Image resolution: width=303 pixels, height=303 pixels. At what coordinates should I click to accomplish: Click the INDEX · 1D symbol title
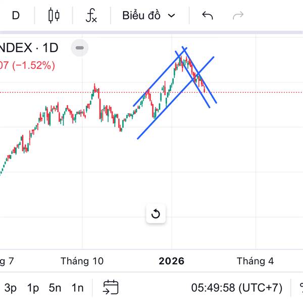(28, 48)
